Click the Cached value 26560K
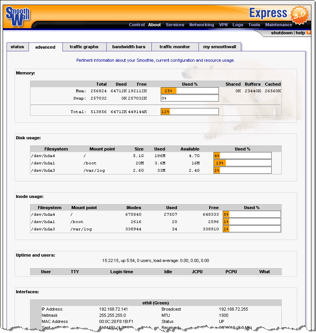The height and width of the screenshot is (333, 316). (x=273, y=91)
